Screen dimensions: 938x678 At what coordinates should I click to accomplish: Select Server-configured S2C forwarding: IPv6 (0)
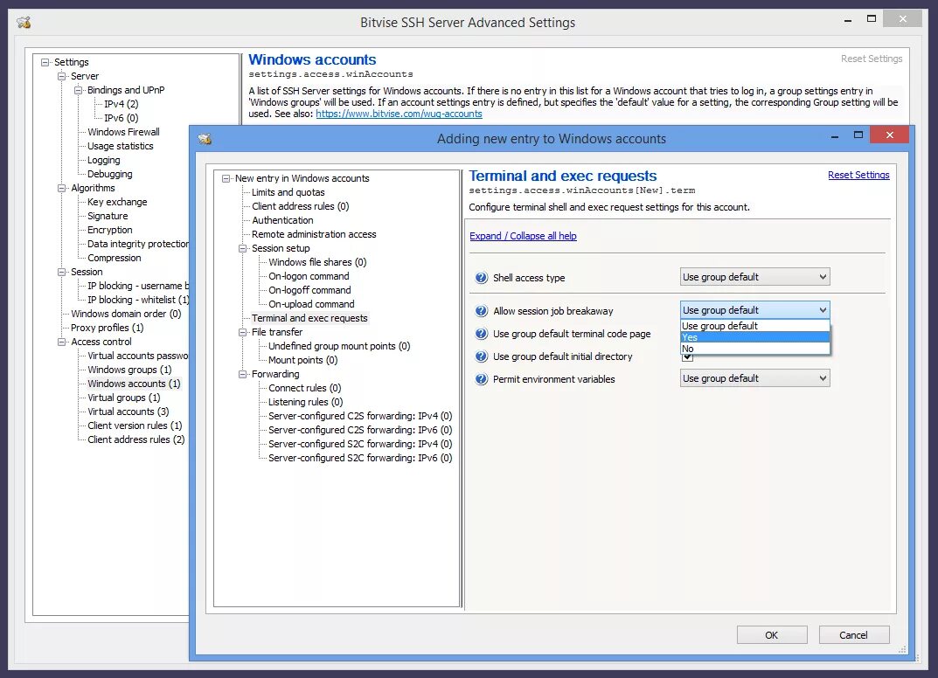[x=360, y=458]
